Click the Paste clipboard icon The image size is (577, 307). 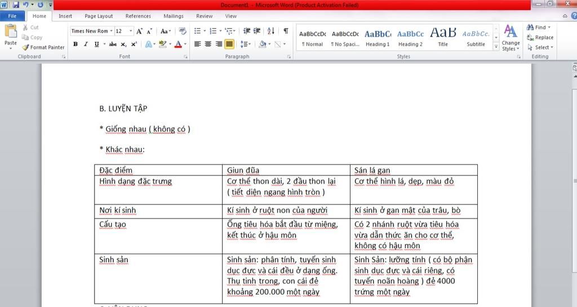[11, 31]
